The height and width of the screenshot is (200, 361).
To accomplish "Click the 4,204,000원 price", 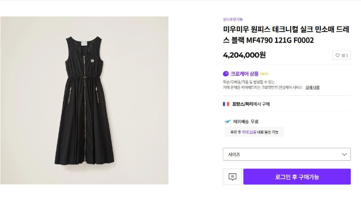I will point(244,55).
